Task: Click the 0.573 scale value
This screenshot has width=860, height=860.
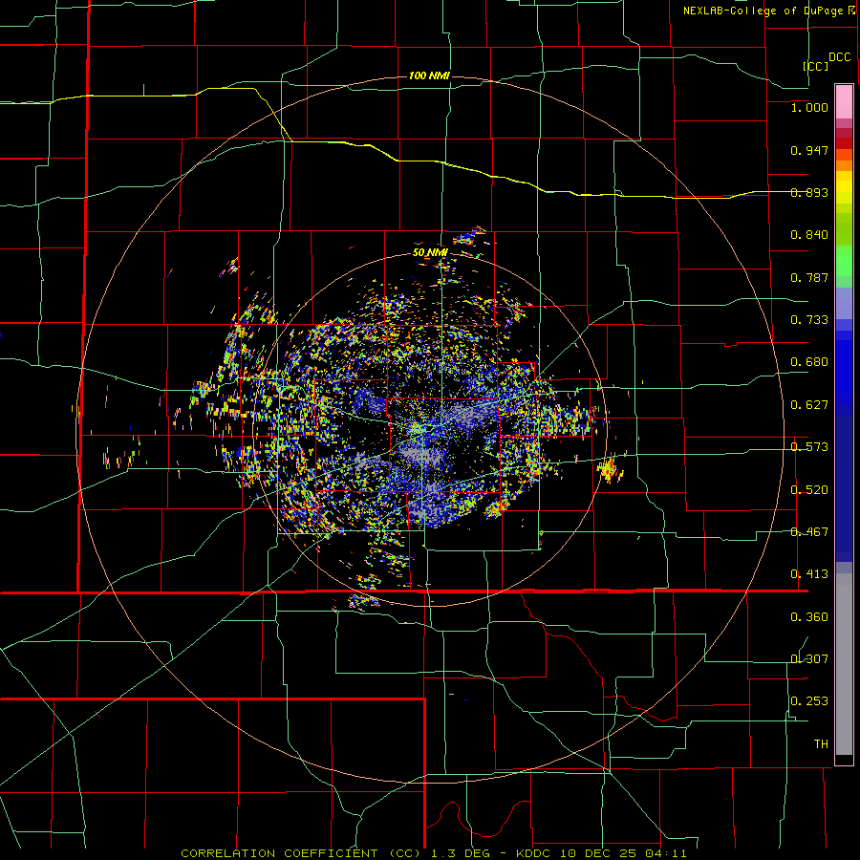Action: point(809,447)
